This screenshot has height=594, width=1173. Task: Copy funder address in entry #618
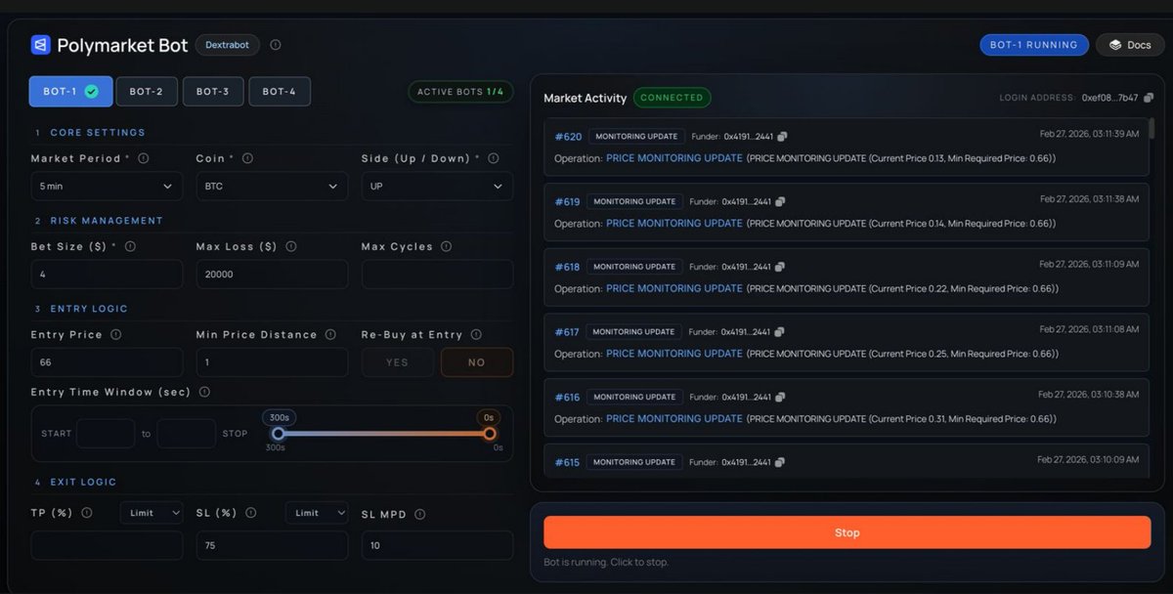pyautogui.click(x=780, y=267)
